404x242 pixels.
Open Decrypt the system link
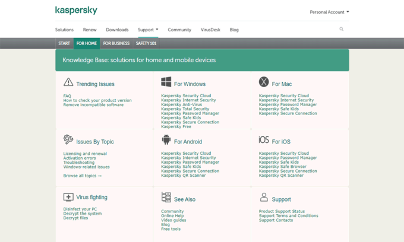[x=83, y=214]
